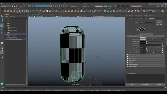Click the map button beside Ambient Color
This screenshot has width=167, height=94.
coord(163,41)
